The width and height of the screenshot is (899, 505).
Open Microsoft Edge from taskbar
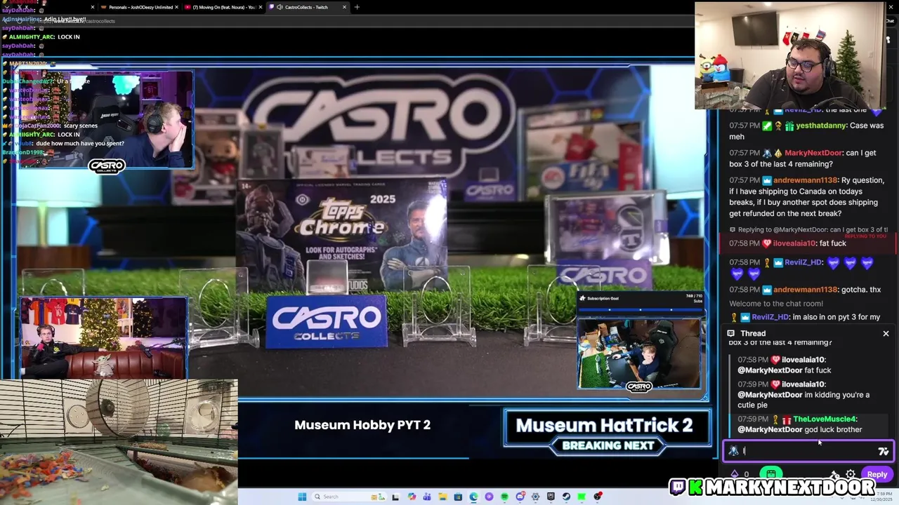point(473,497)
